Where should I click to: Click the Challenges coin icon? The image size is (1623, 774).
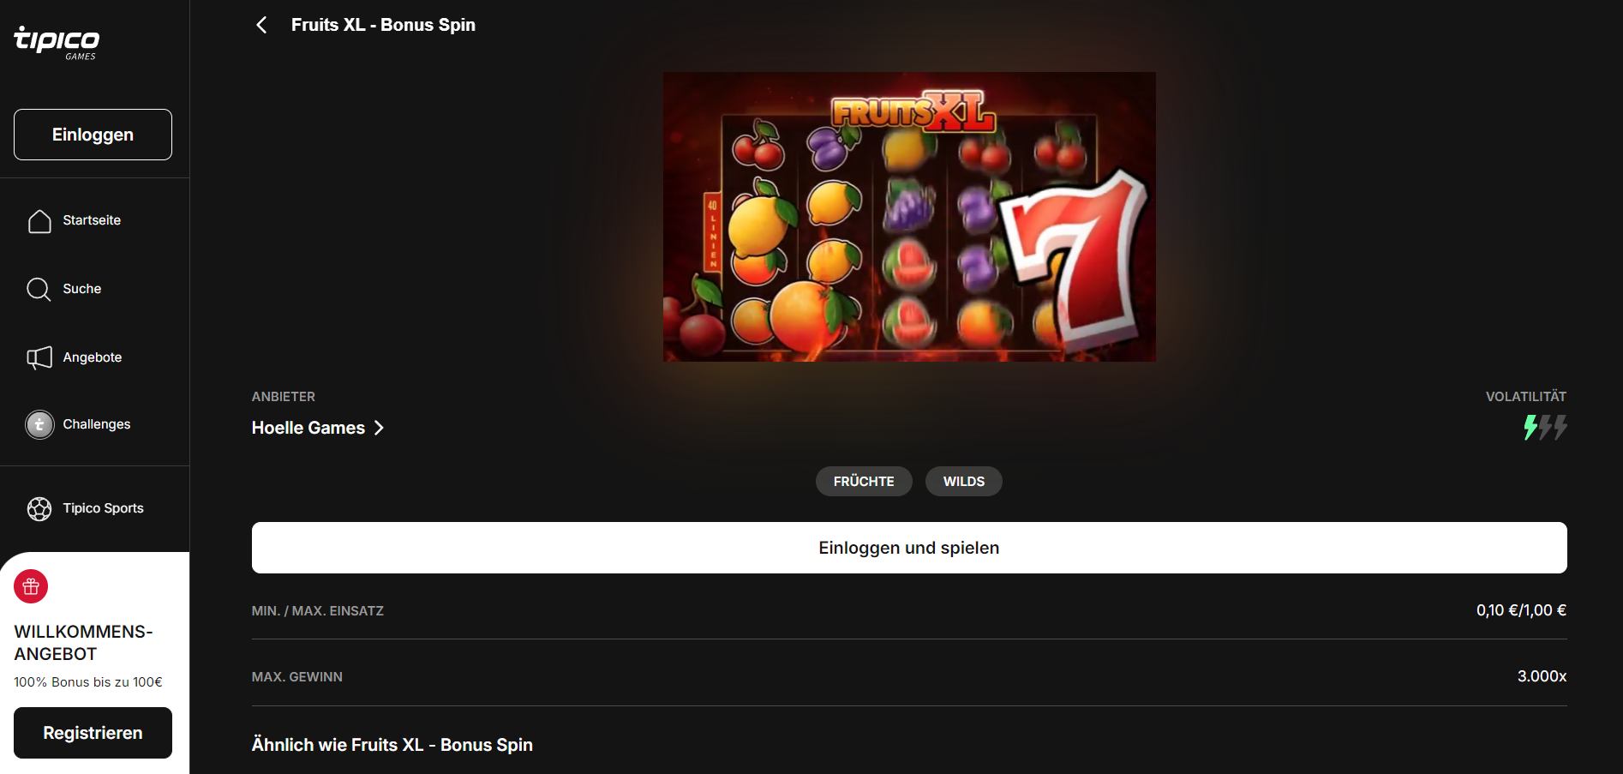pyautogui.click(x=39, y=424)
